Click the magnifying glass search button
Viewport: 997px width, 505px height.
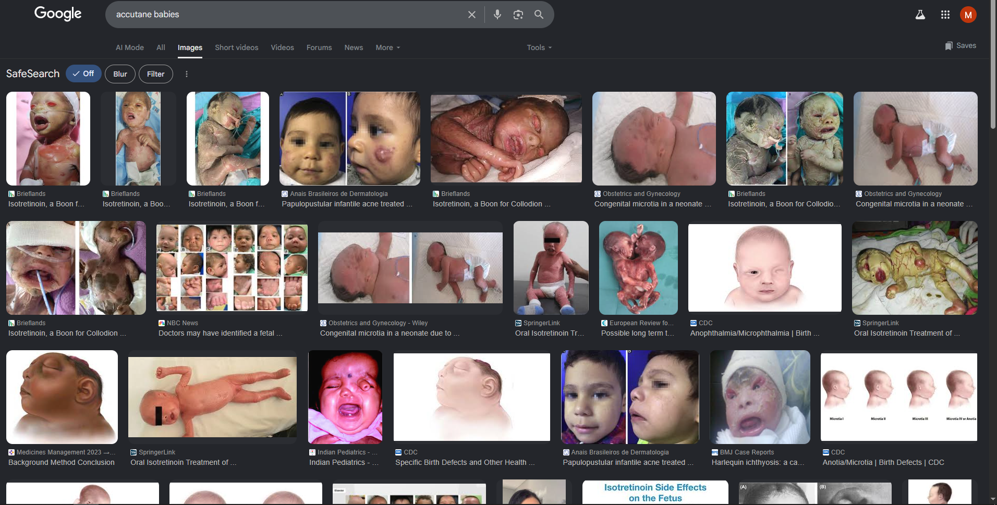click(x=539, y=15)
